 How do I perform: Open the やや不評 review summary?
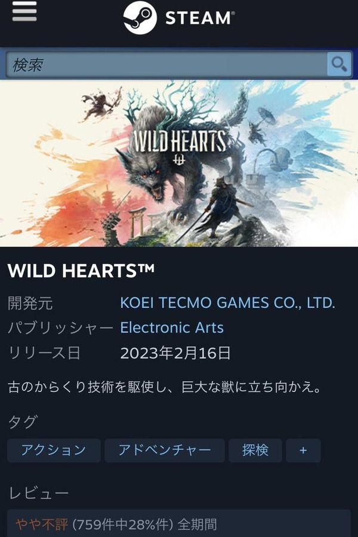click(42, 524)
